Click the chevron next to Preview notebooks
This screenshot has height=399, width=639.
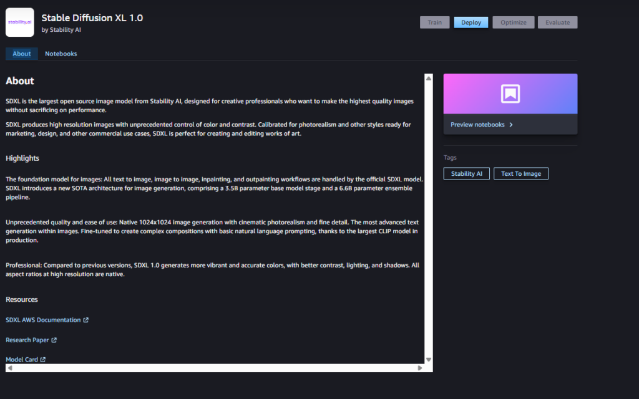510,125
